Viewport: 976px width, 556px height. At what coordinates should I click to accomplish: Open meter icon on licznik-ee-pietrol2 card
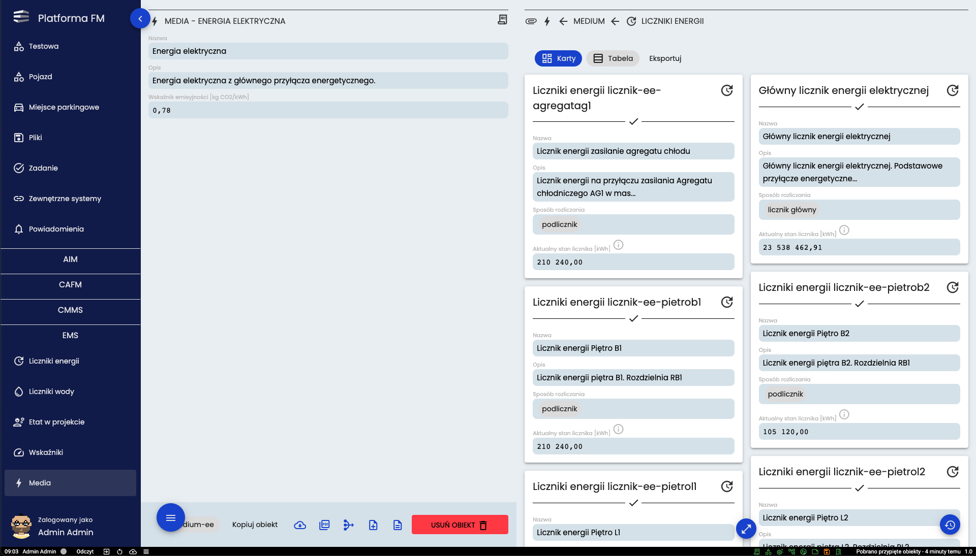953,472
